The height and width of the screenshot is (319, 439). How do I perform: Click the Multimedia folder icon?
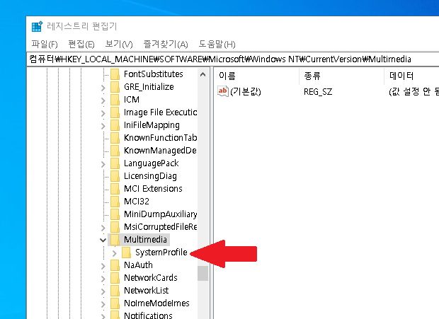click(x=115, y=240)
